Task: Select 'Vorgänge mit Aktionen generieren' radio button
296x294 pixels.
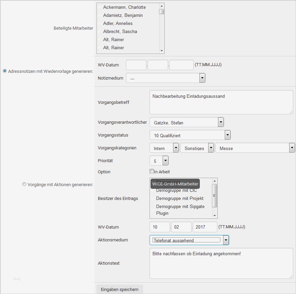Action: [24, 184]
